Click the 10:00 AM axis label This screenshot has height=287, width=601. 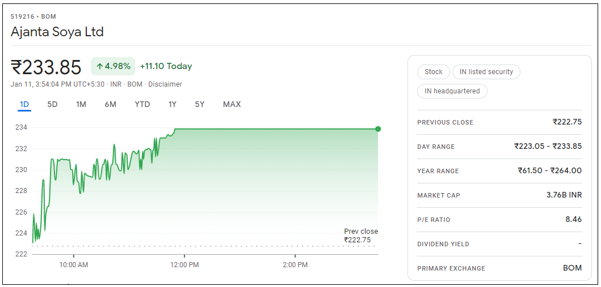(x=74, y=265)
